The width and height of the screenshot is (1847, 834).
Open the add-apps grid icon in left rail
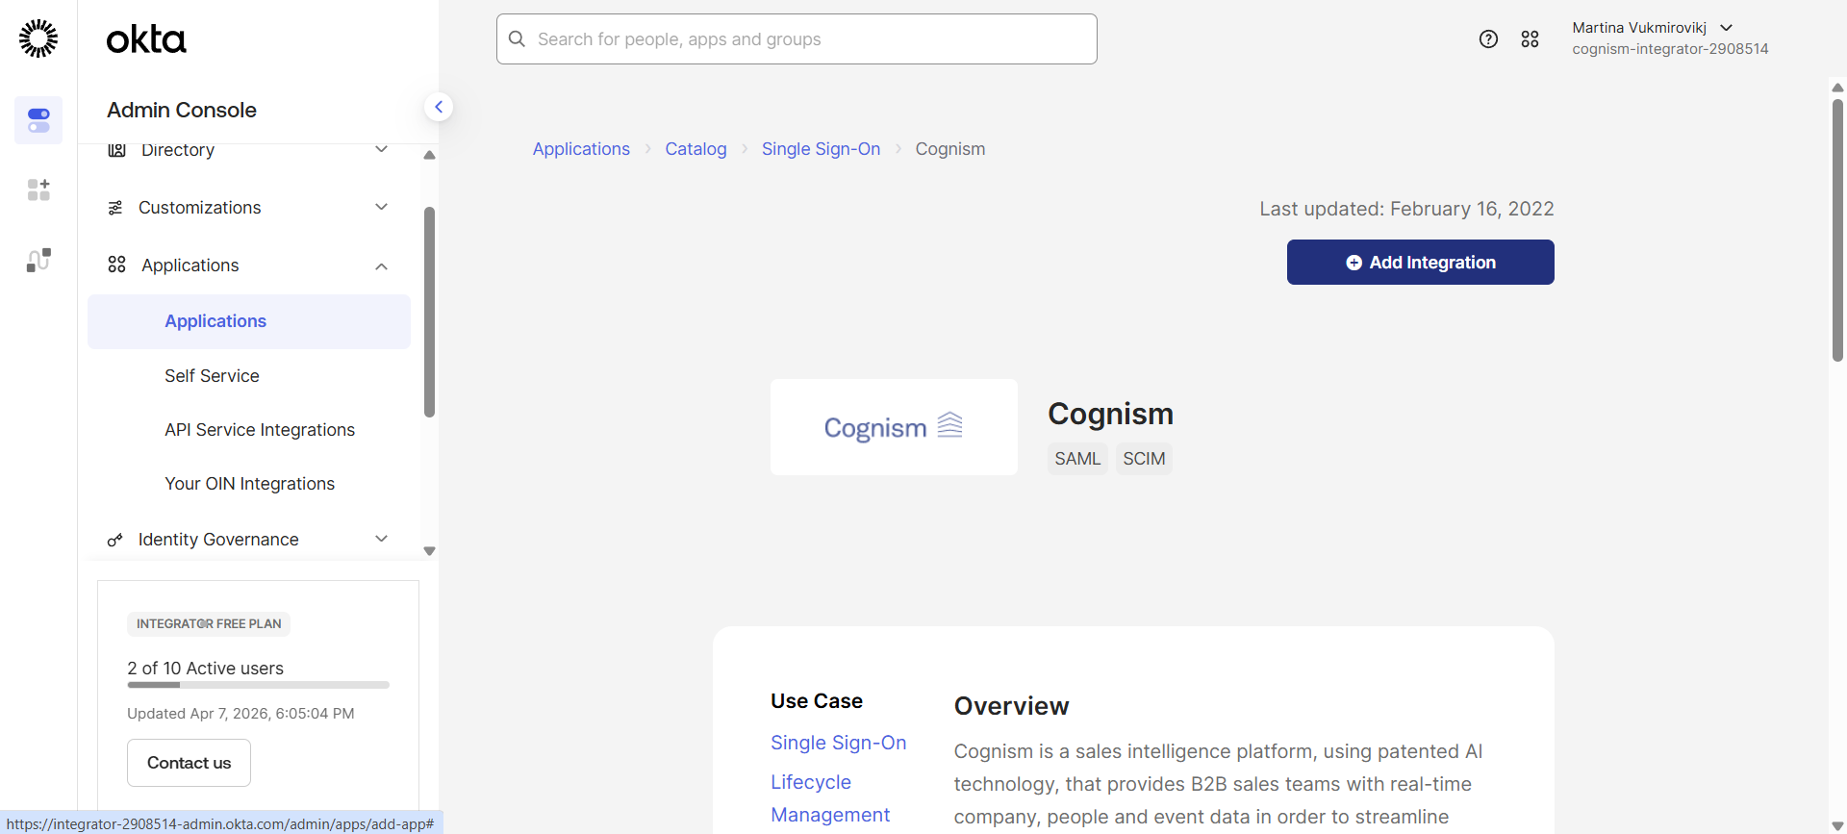tap(38, 190)
